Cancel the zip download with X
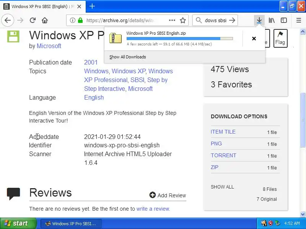The width and height of the screenshot is (306, 229). (254, 39)
